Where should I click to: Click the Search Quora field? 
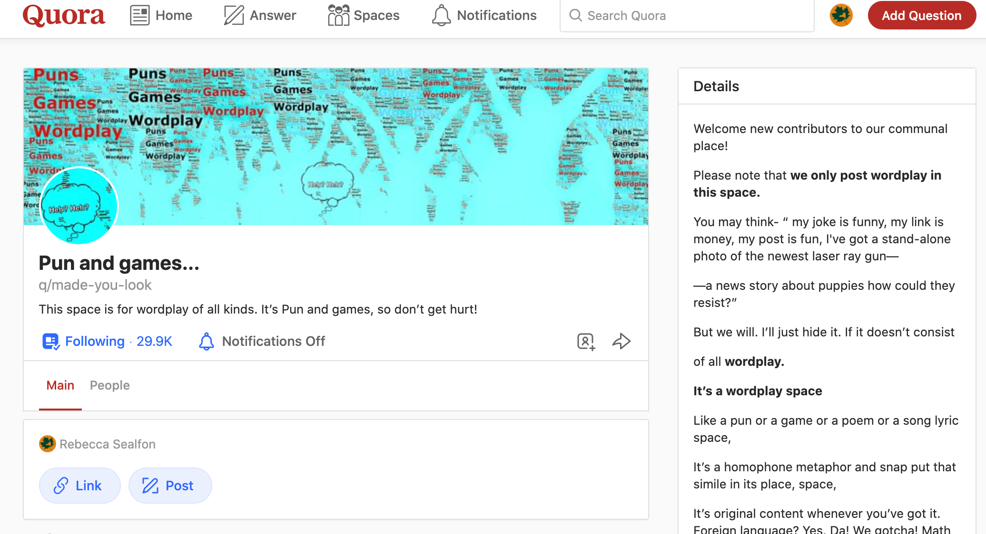coord(686,16)
